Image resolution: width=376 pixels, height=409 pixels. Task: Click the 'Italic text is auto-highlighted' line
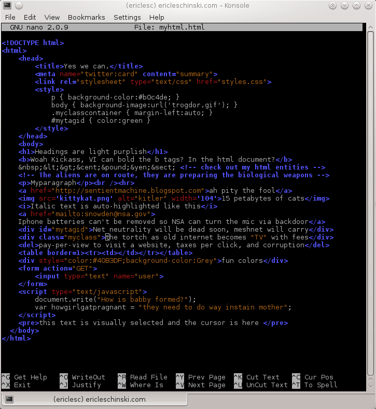(118, 206)
